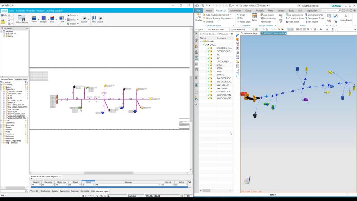
Task: Click the Delete icon in NX Connection group
Action: (254, 17)
